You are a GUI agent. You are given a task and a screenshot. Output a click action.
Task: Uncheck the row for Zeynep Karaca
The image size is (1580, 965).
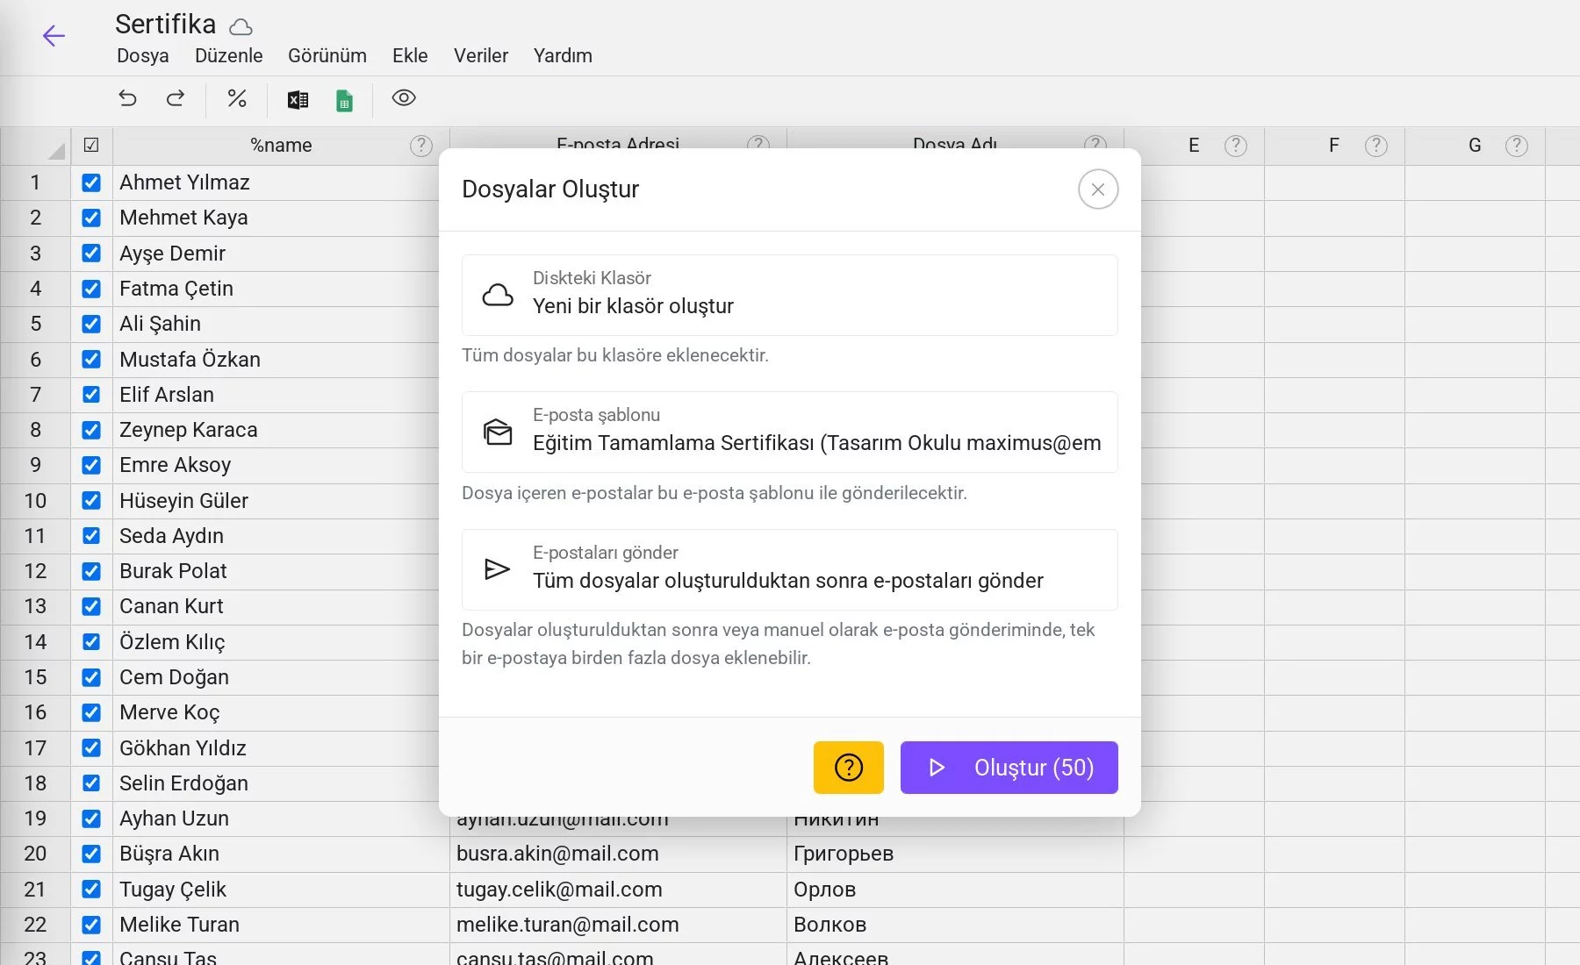coord(91,430)
